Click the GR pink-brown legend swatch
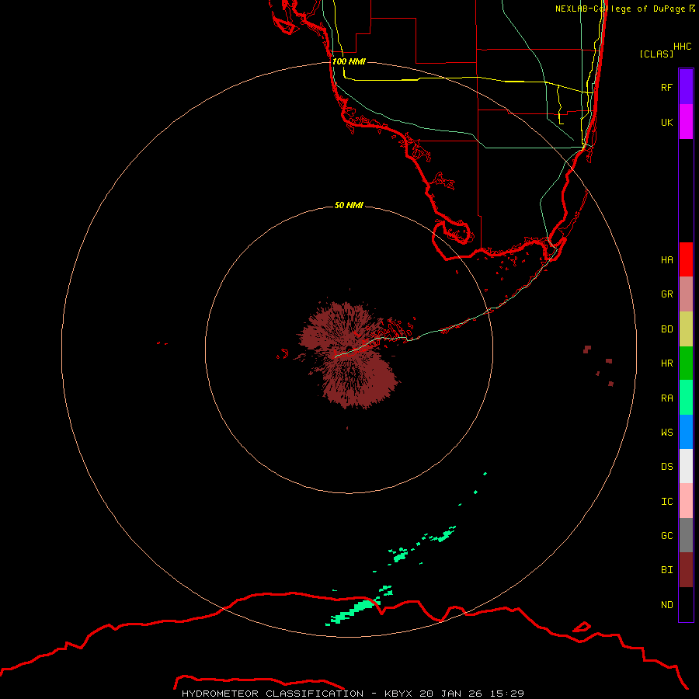 (x=686, y=294)
